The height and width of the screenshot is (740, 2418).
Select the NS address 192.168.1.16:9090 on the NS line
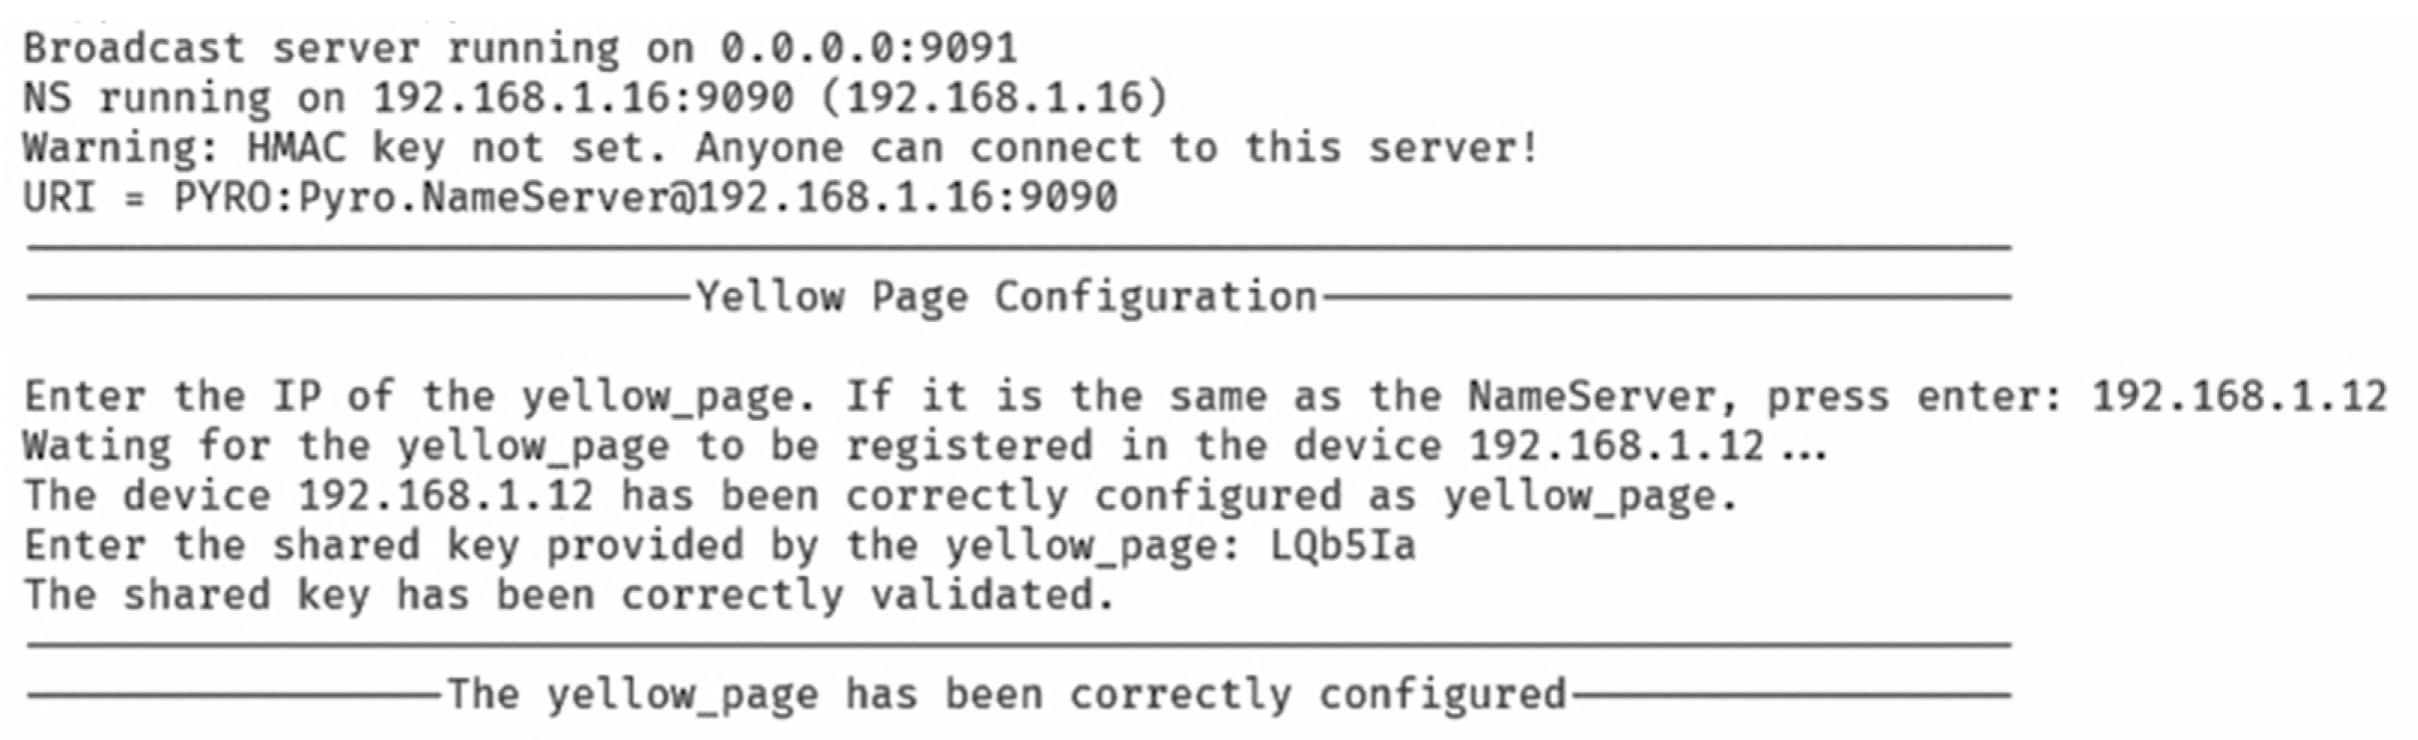click(x=583, y=99)
